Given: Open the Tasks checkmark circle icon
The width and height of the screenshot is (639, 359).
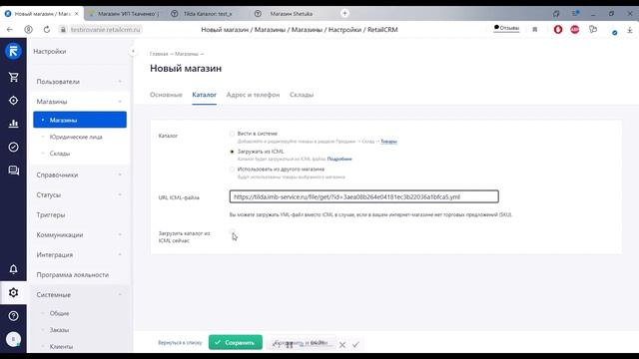Looking at the screenshot, I should (13, 147).
